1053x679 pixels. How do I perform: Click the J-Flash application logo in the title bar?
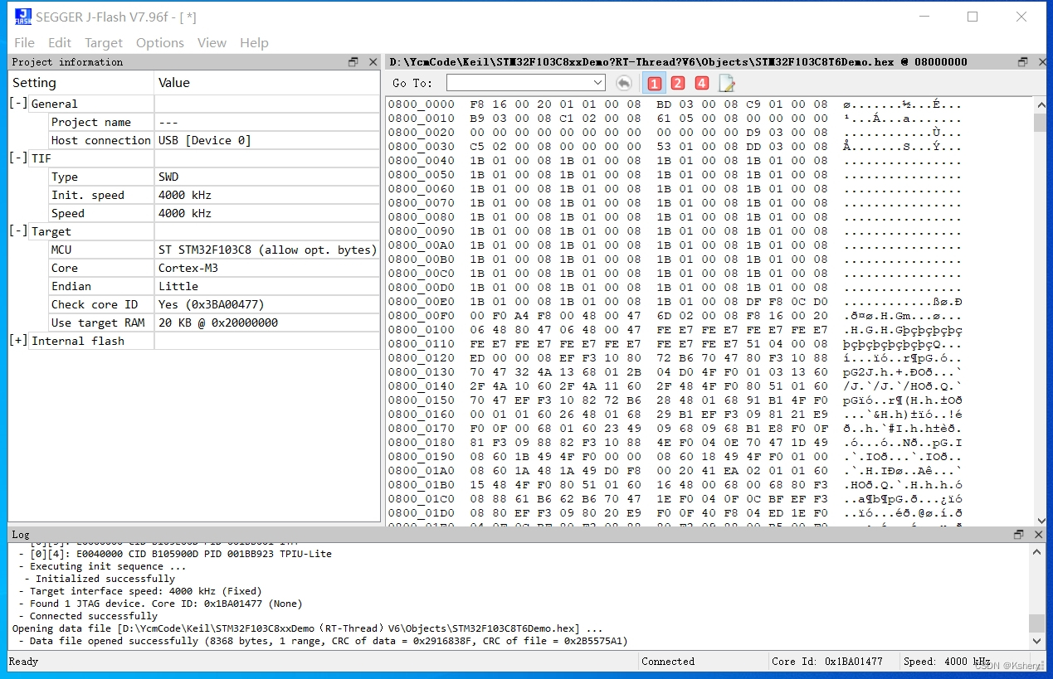click(22, 17)
